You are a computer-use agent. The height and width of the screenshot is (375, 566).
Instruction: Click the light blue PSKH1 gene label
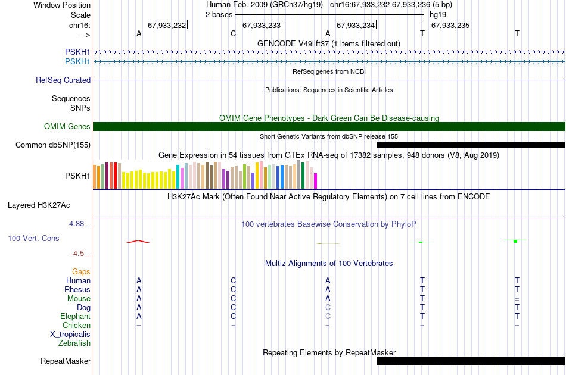point(77,62)
